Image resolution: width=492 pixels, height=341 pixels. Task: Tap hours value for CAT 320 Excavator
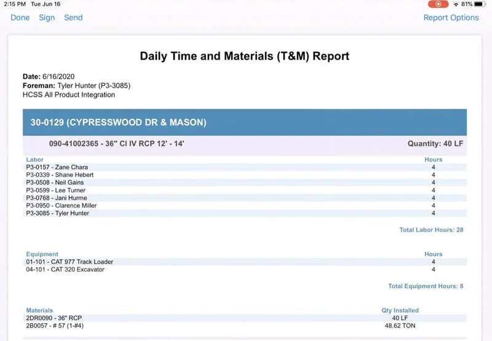[x=434, y=270]
